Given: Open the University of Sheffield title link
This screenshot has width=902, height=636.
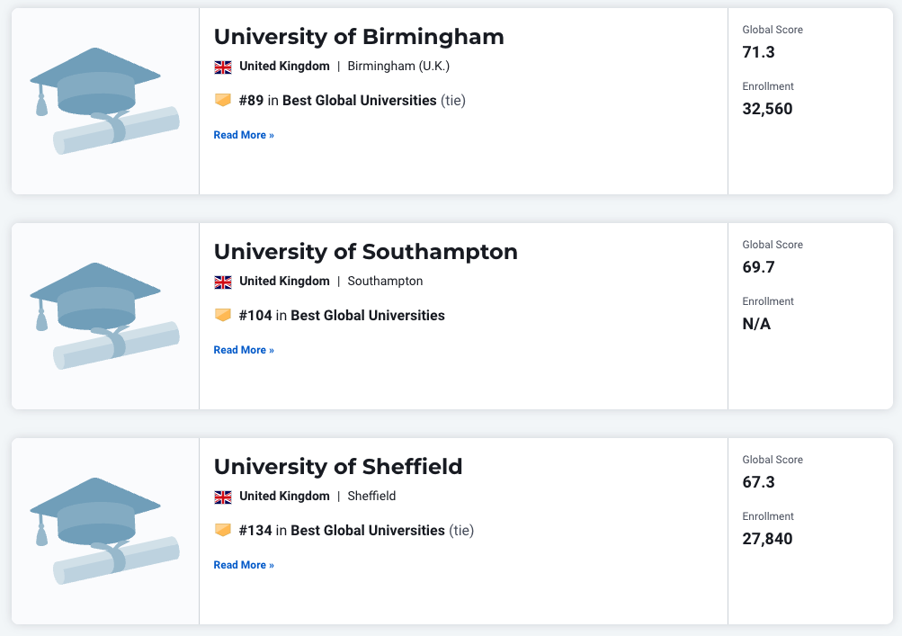Looking at the screenshot, I should tap(338, 467).
